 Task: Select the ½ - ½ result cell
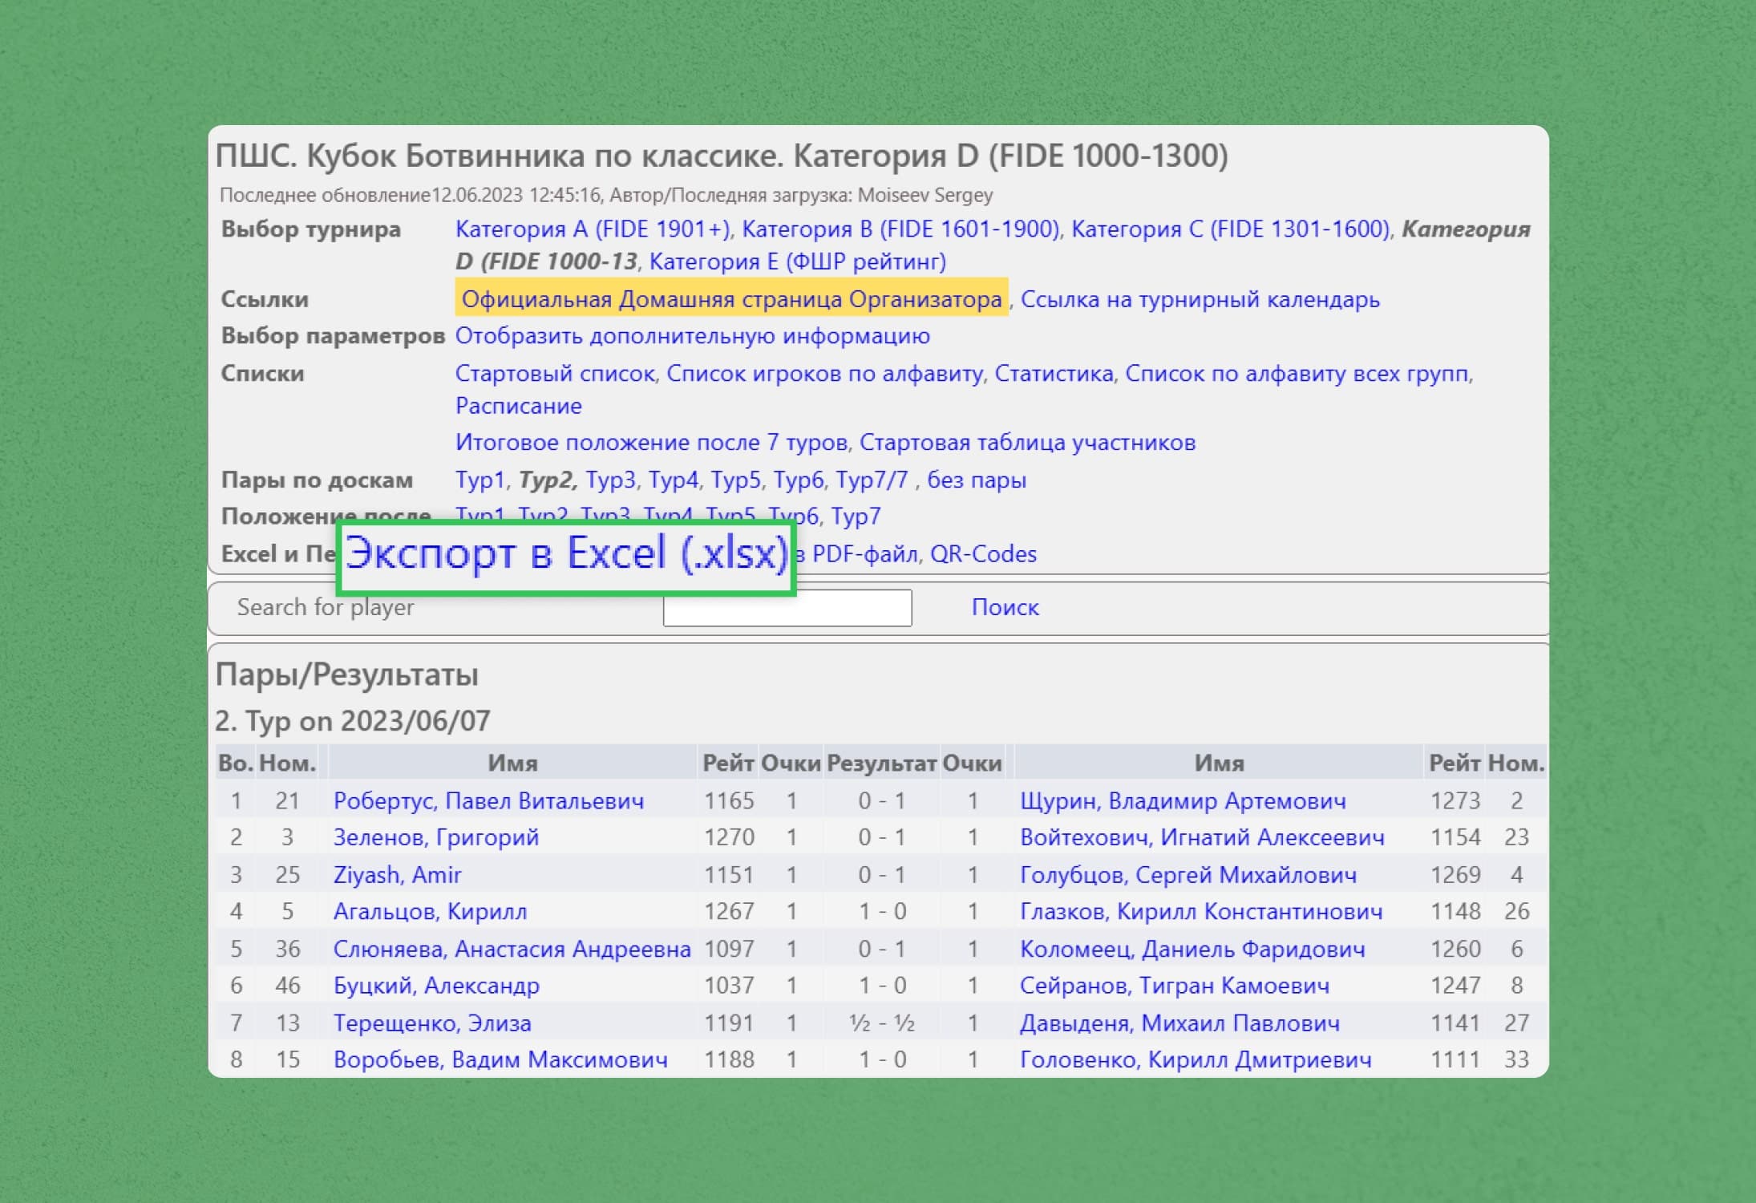coord(882,1023)
